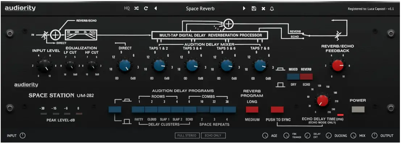Click the X delete preset icon

(x=263, y=9)
